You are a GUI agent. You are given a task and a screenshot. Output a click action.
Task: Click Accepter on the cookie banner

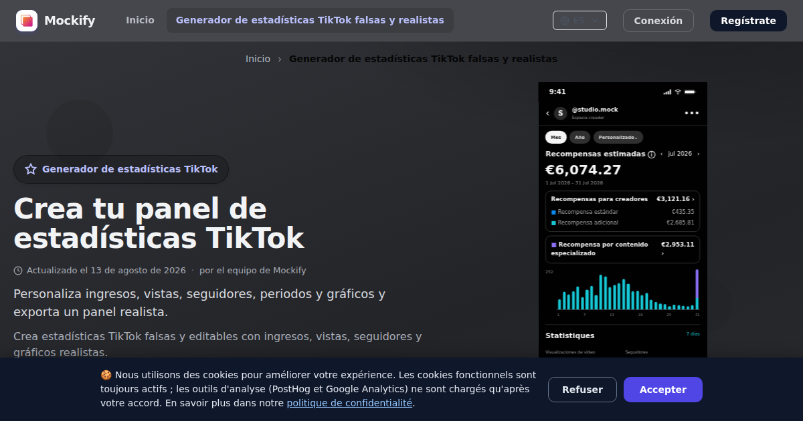coord(663,390)
